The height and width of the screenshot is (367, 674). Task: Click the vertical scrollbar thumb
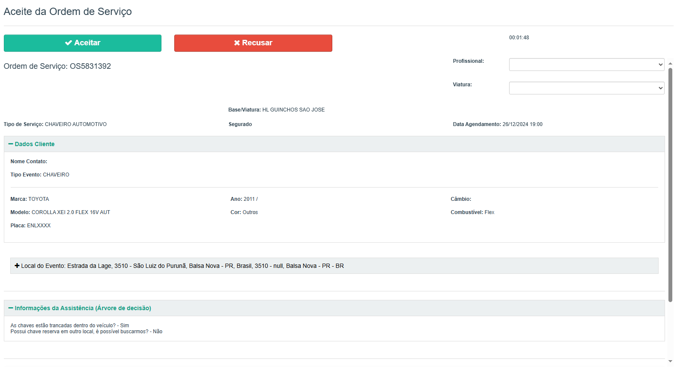pos(670,184)
